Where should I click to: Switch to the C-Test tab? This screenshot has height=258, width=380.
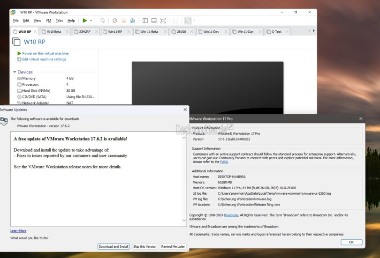[276, 32]
